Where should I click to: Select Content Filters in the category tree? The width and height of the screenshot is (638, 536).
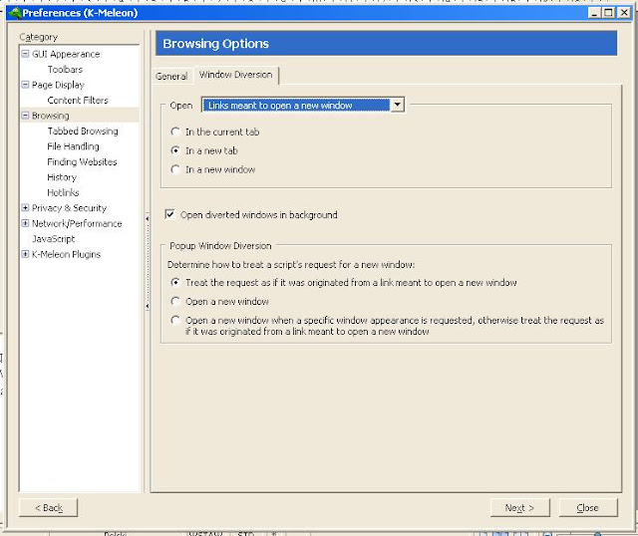(78, 101)
